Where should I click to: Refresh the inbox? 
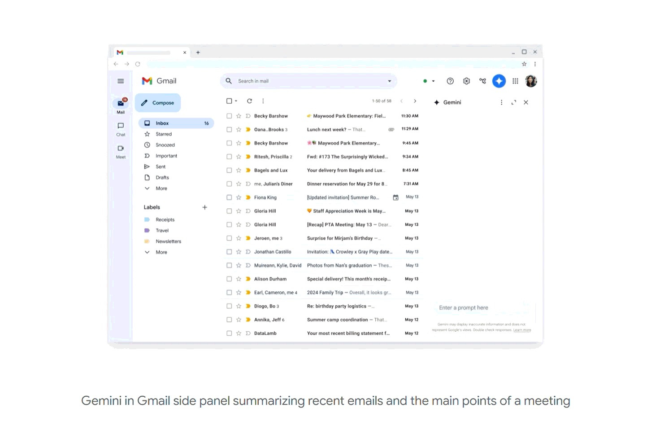coord(249,101)
